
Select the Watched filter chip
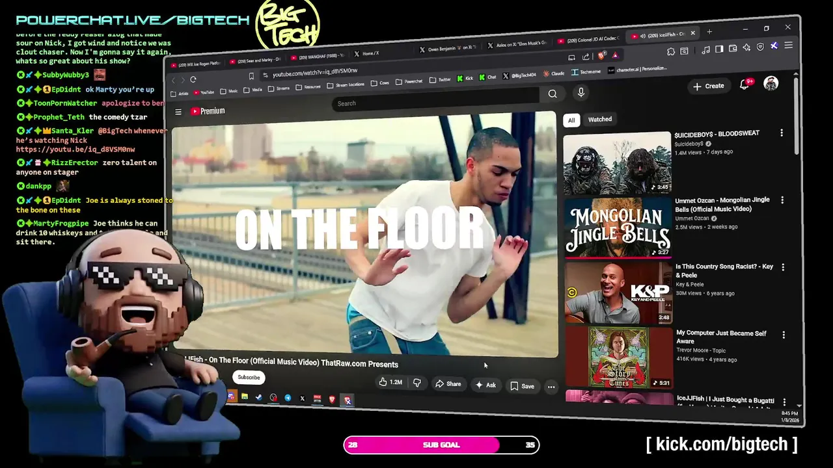point(600,120)
